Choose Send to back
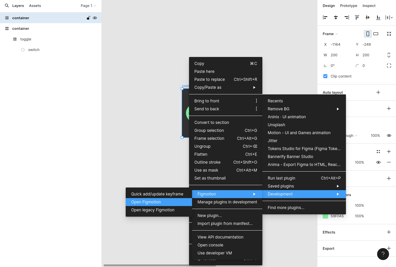This screenshot has height=267, width=396. (x=226, y=109)
